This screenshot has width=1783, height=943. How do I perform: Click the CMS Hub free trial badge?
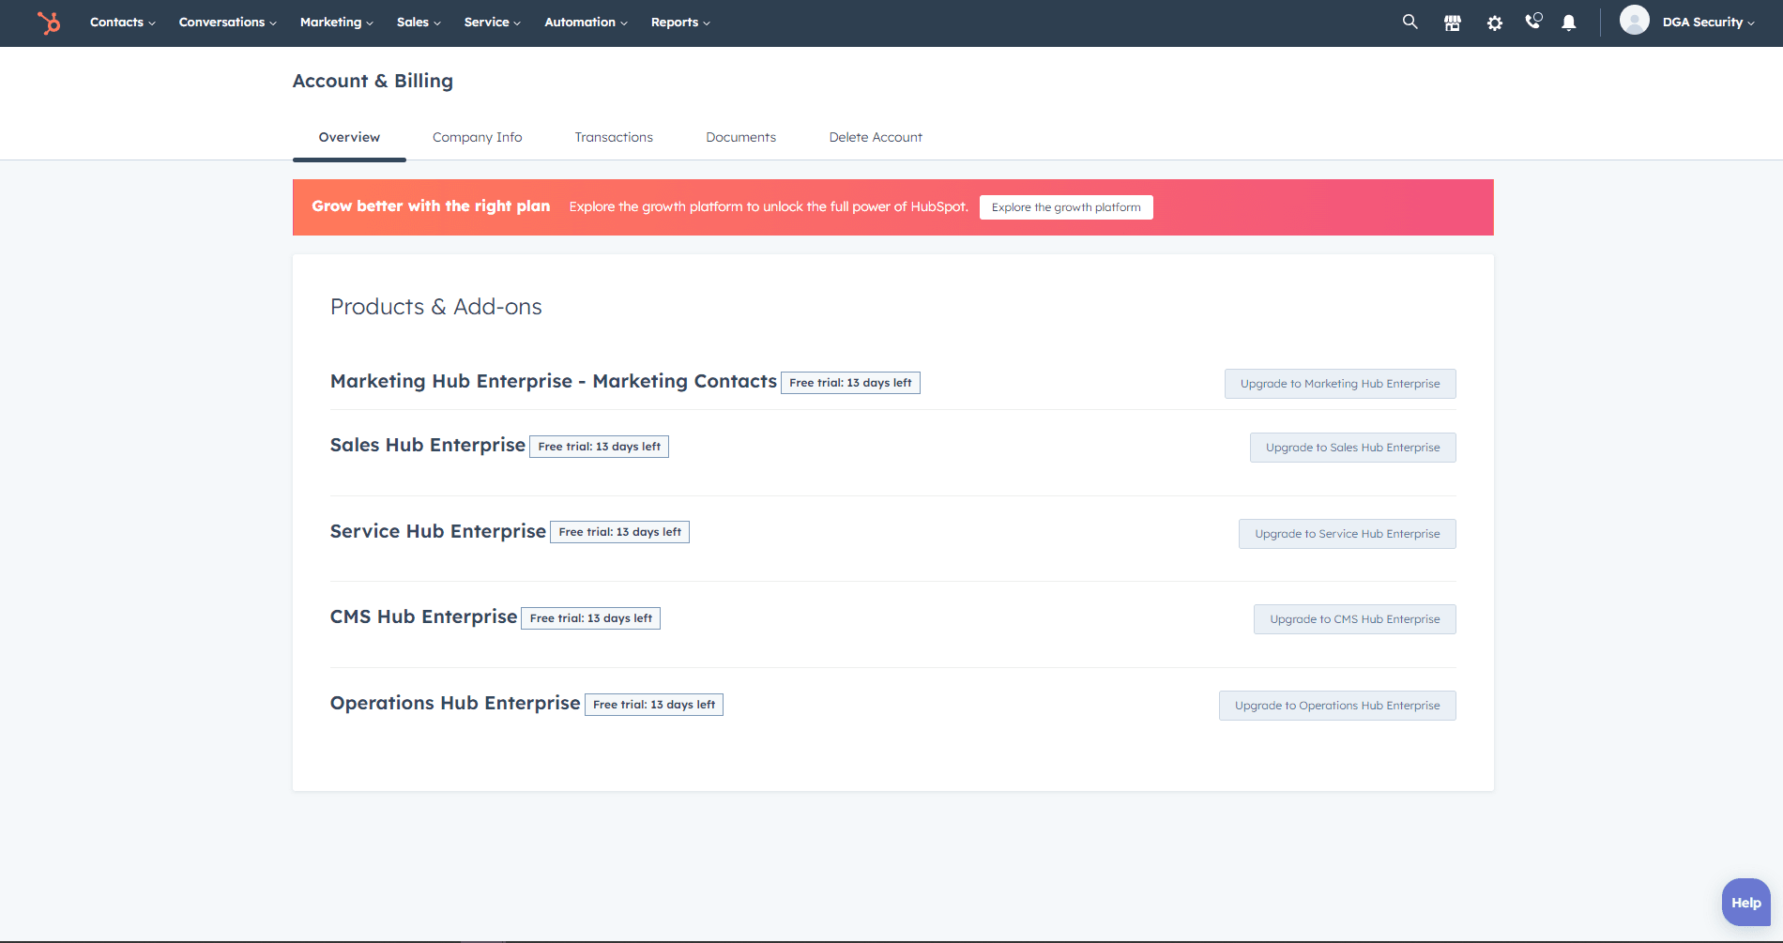click(590, 618)
